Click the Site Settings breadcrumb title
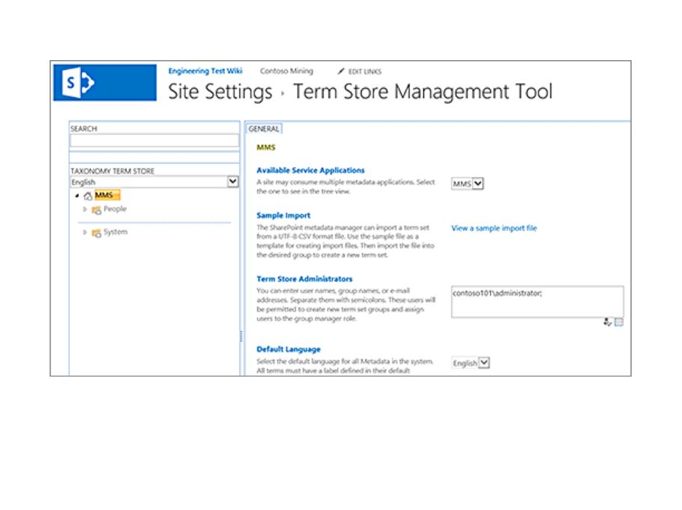Image resolution: width=682 pixels, height=510 pixels. [220, 93]
